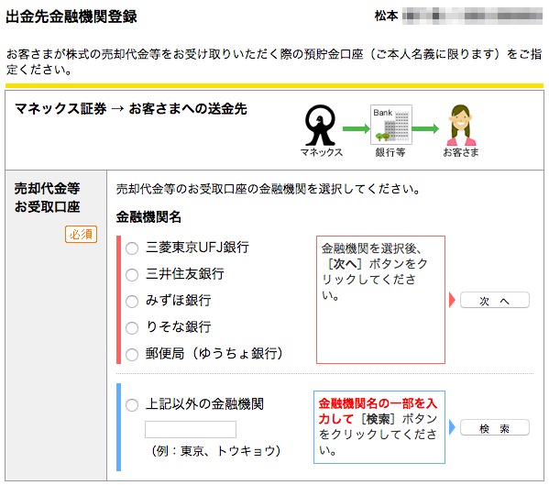Focus the financial institution name input field
The image size is (549, 485).
tap(191, 429)
